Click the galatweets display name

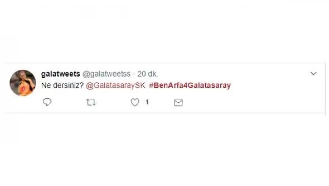tap(61, 74)
